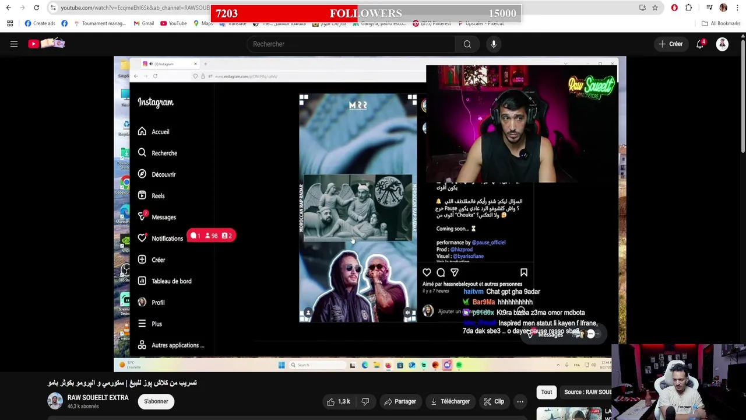The width and height of the screenshot is (746, 420).
Task: Open the Chrome apps grid shortcut
Action: pyautogui.click(x=10, y=23)
